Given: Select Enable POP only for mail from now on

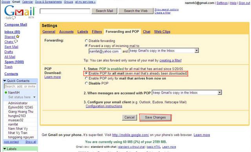Looking at the screenshot, I should 86,78.
